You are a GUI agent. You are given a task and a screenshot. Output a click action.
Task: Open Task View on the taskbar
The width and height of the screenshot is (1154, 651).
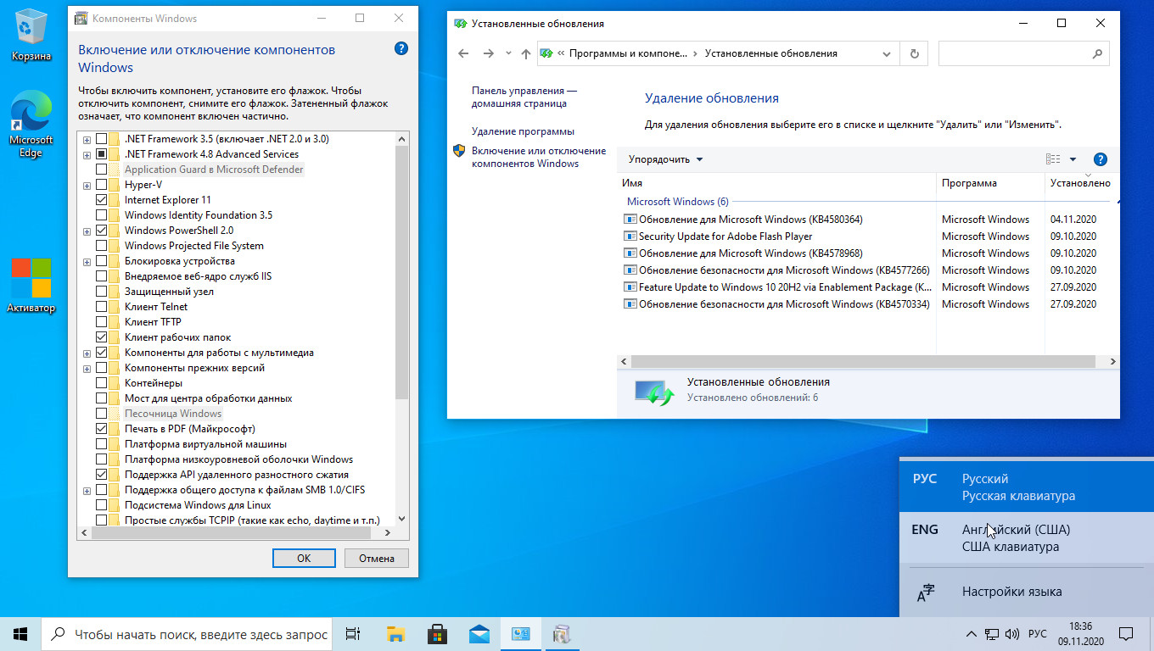pos(353,633)
